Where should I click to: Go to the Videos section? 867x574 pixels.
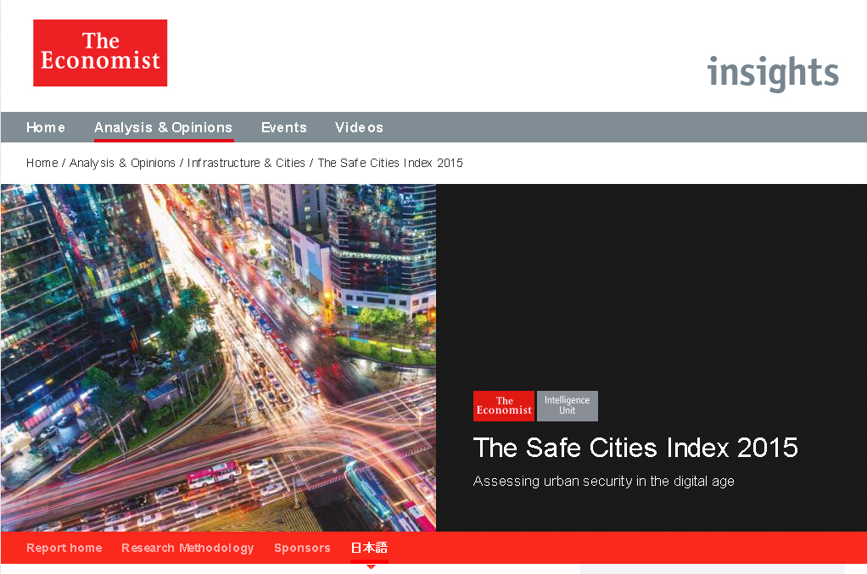point(359,127)
